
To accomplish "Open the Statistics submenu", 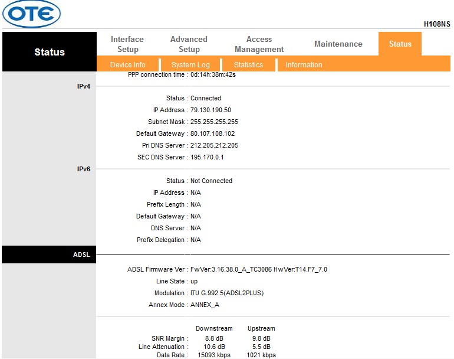I will point(248,65).
